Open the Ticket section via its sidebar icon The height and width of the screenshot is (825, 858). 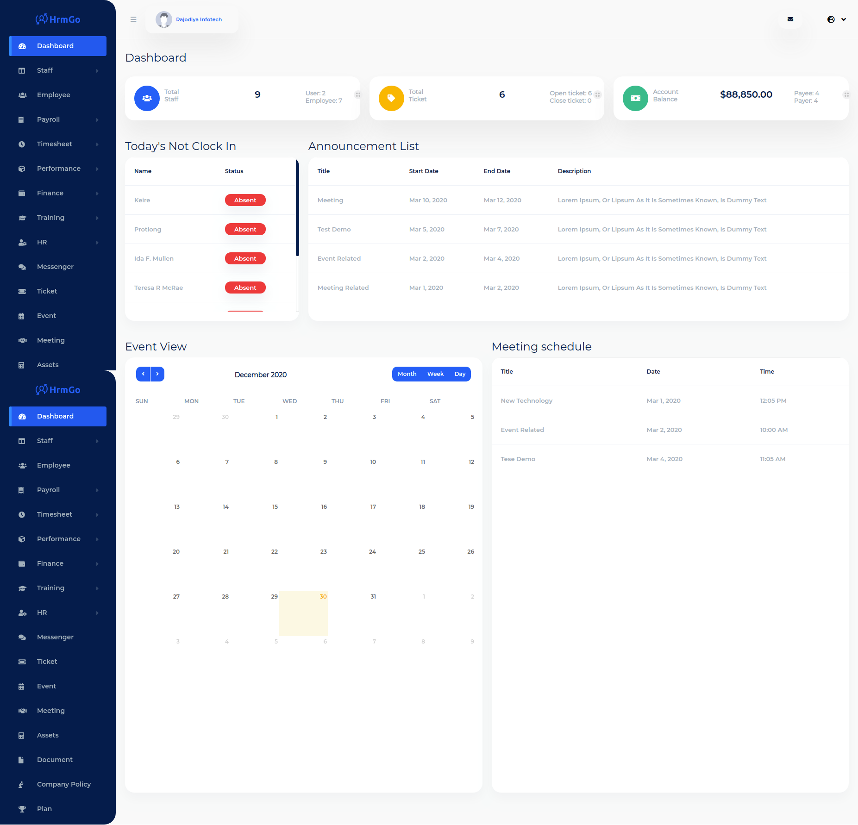(22, 291)
